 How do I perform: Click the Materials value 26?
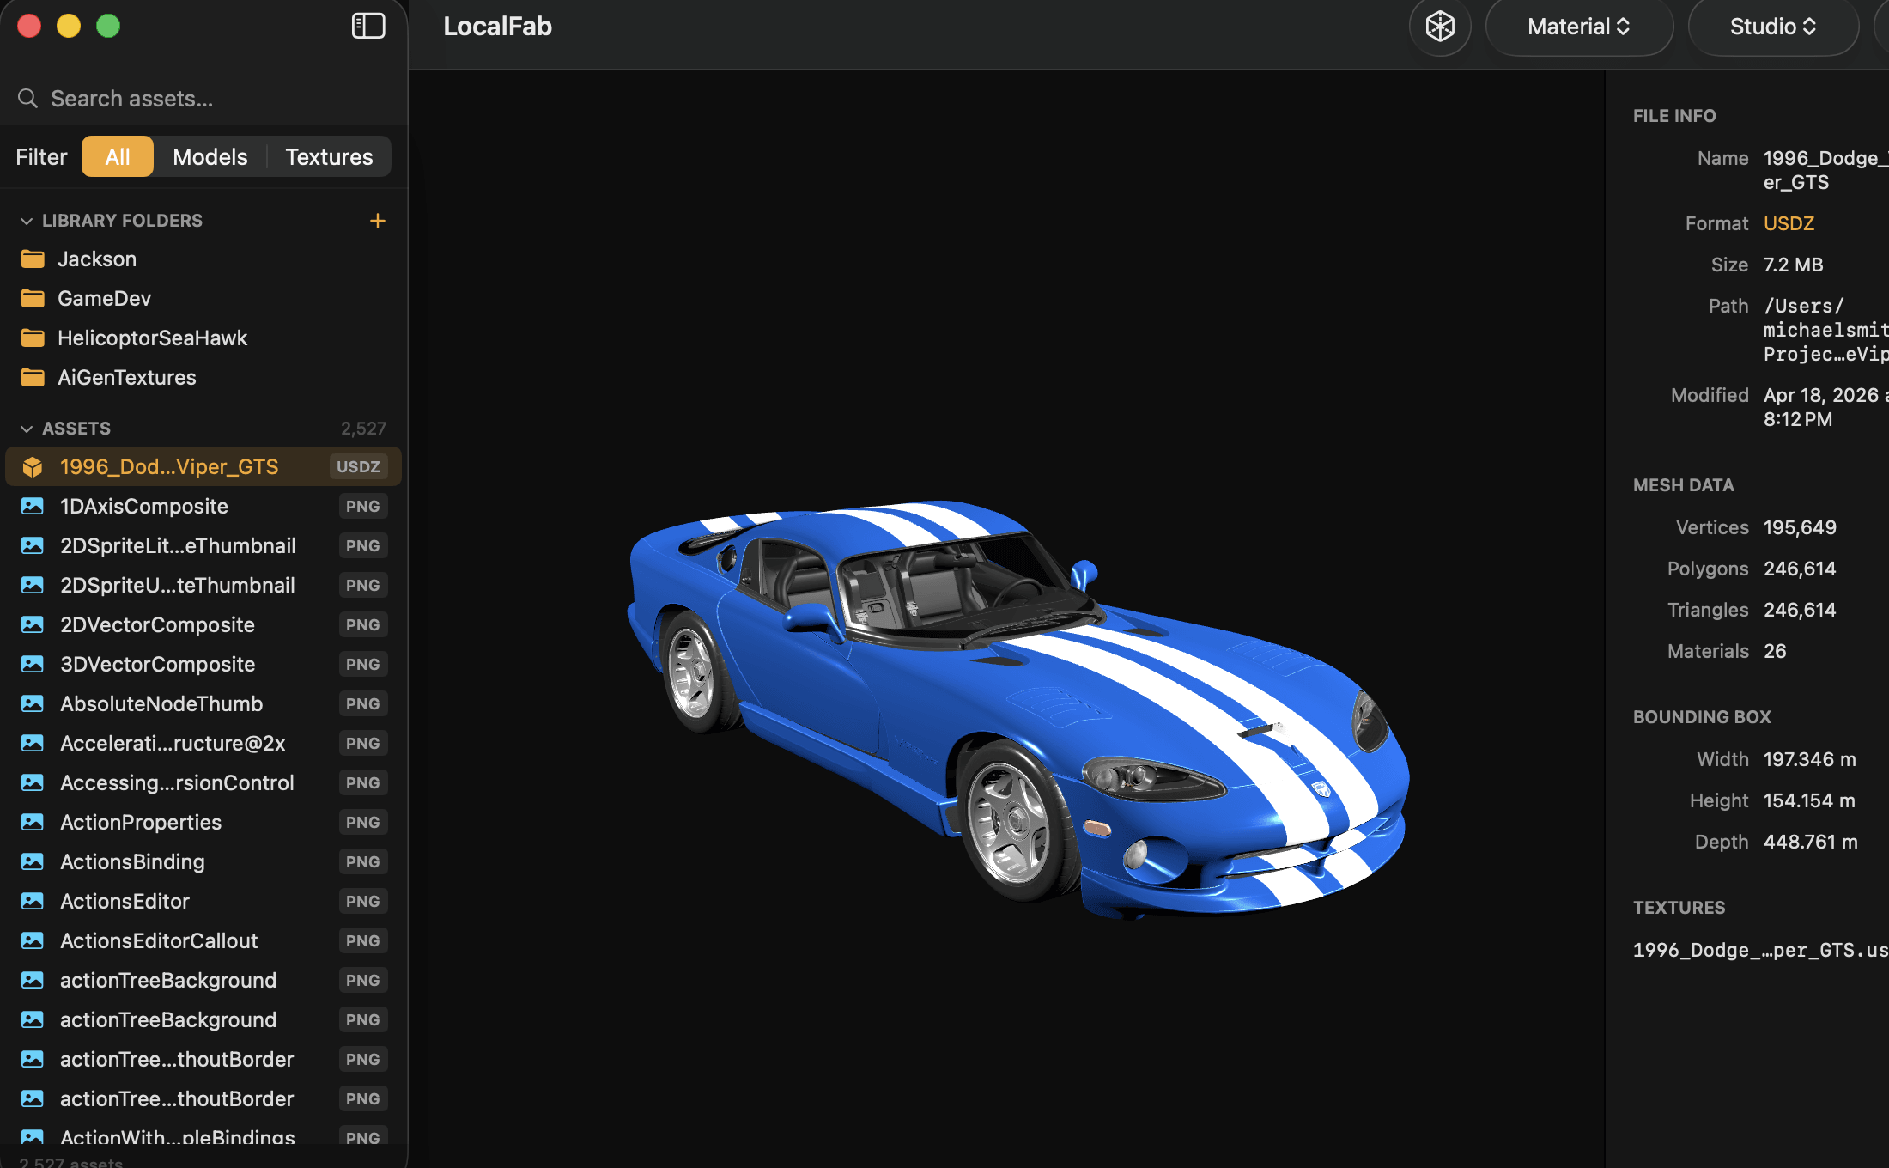coord(1775,651)
